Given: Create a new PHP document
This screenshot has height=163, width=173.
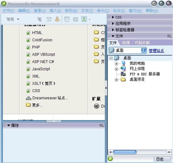Looking at the screenshot, I should point(33,47).
